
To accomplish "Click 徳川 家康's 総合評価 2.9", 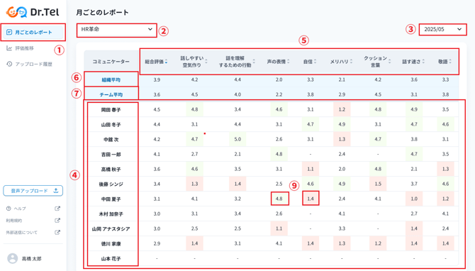I will tap(157, 243).
